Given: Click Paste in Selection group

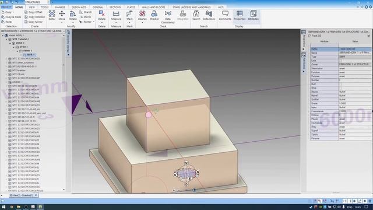Looking at the screenshot, I should click(6, 22).
